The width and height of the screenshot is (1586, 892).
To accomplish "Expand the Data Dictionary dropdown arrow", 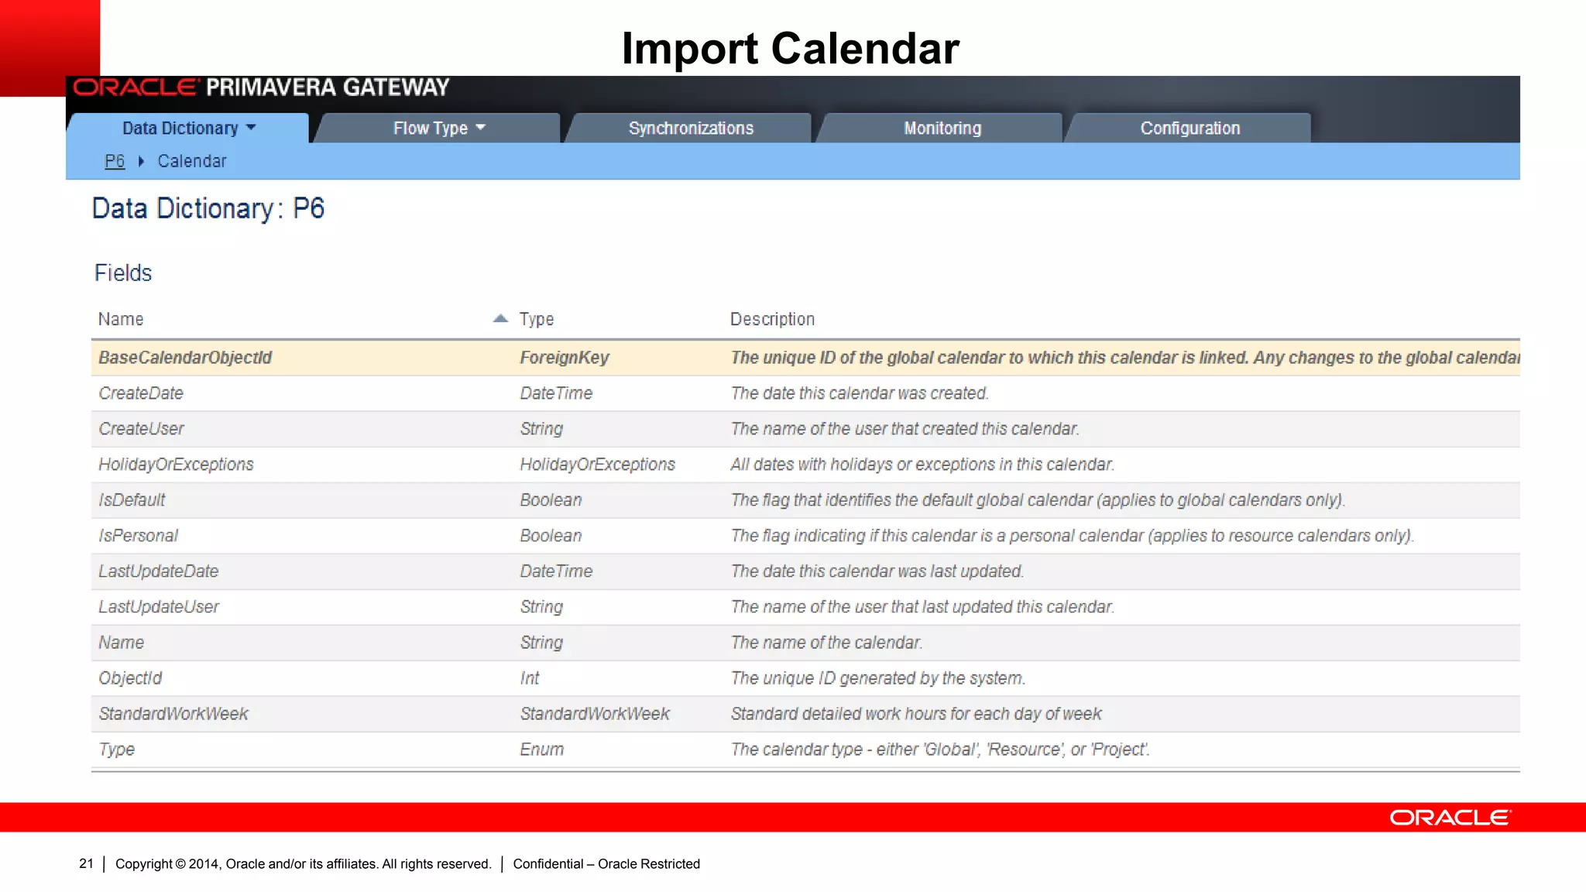I will pos(251,128).
